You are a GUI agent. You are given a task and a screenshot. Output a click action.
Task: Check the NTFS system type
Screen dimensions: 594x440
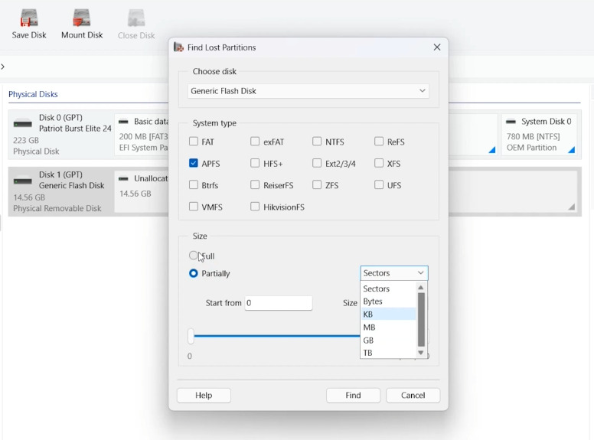pyautogui.click(x=317, y=142)
